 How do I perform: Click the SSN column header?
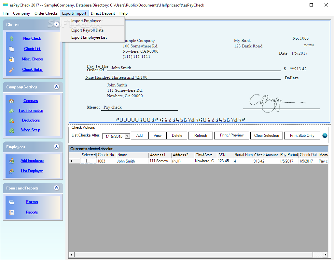pyautogui.click(x=225, y=155)
